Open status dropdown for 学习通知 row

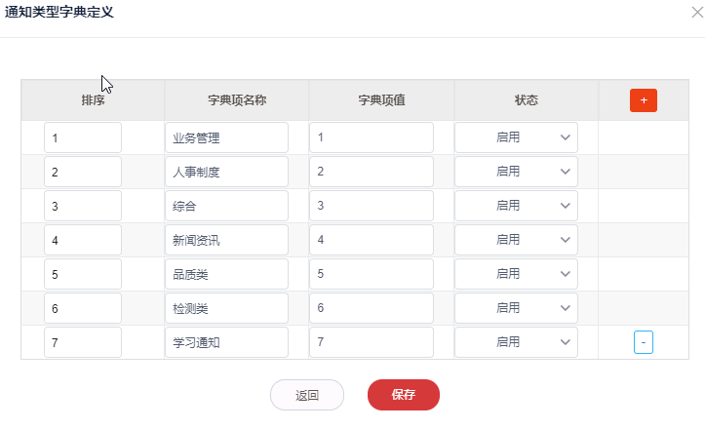517,342
